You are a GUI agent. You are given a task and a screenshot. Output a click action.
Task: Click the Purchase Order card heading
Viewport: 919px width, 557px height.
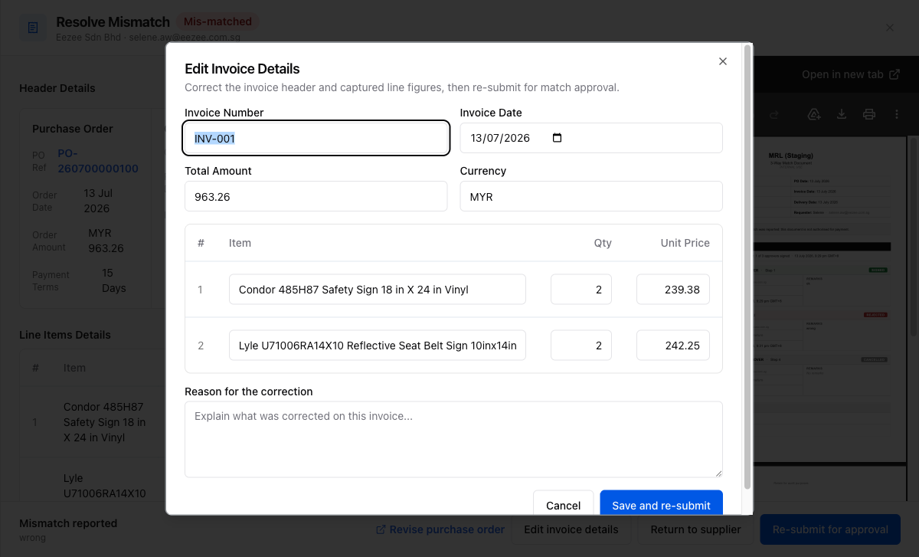(x=73, y=129)
